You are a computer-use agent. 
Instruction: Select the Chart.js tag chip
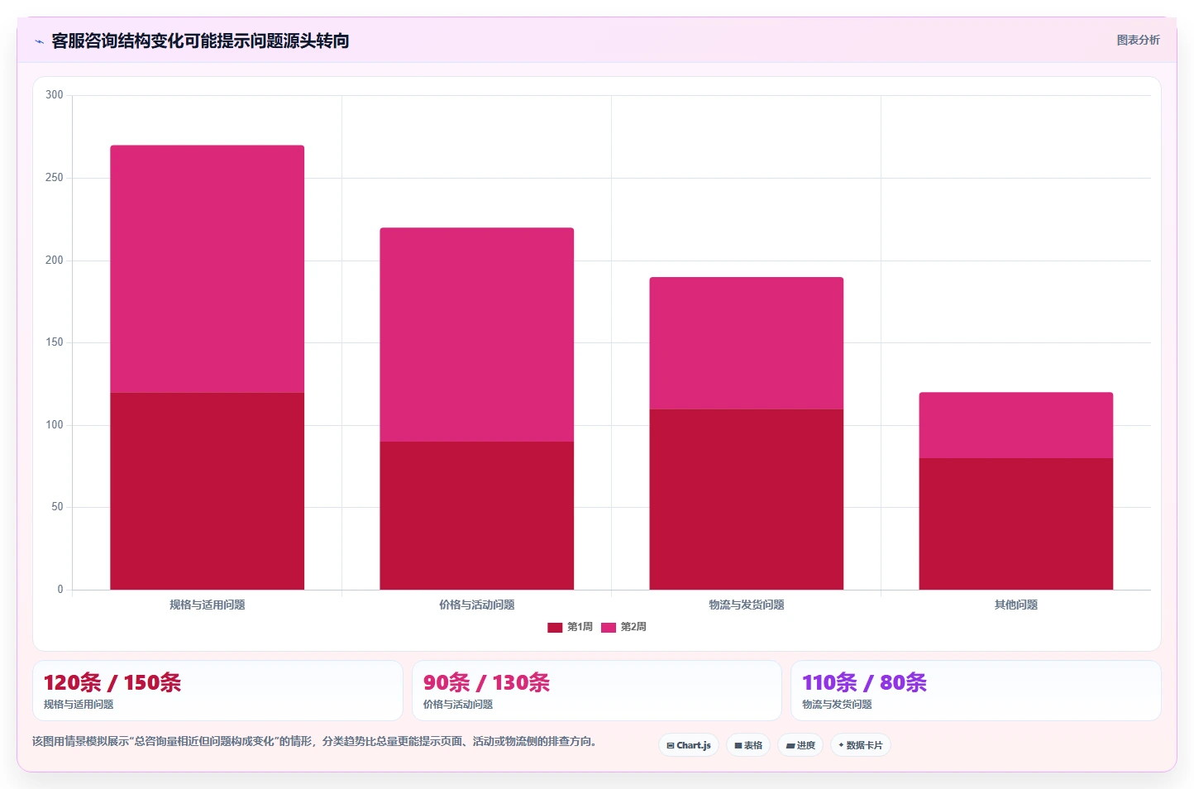click(689, 745)
